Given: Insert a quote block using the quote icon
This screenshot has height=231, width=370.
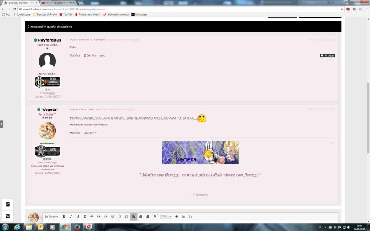Looking at the screenshot, I should (x=99, y=217).
